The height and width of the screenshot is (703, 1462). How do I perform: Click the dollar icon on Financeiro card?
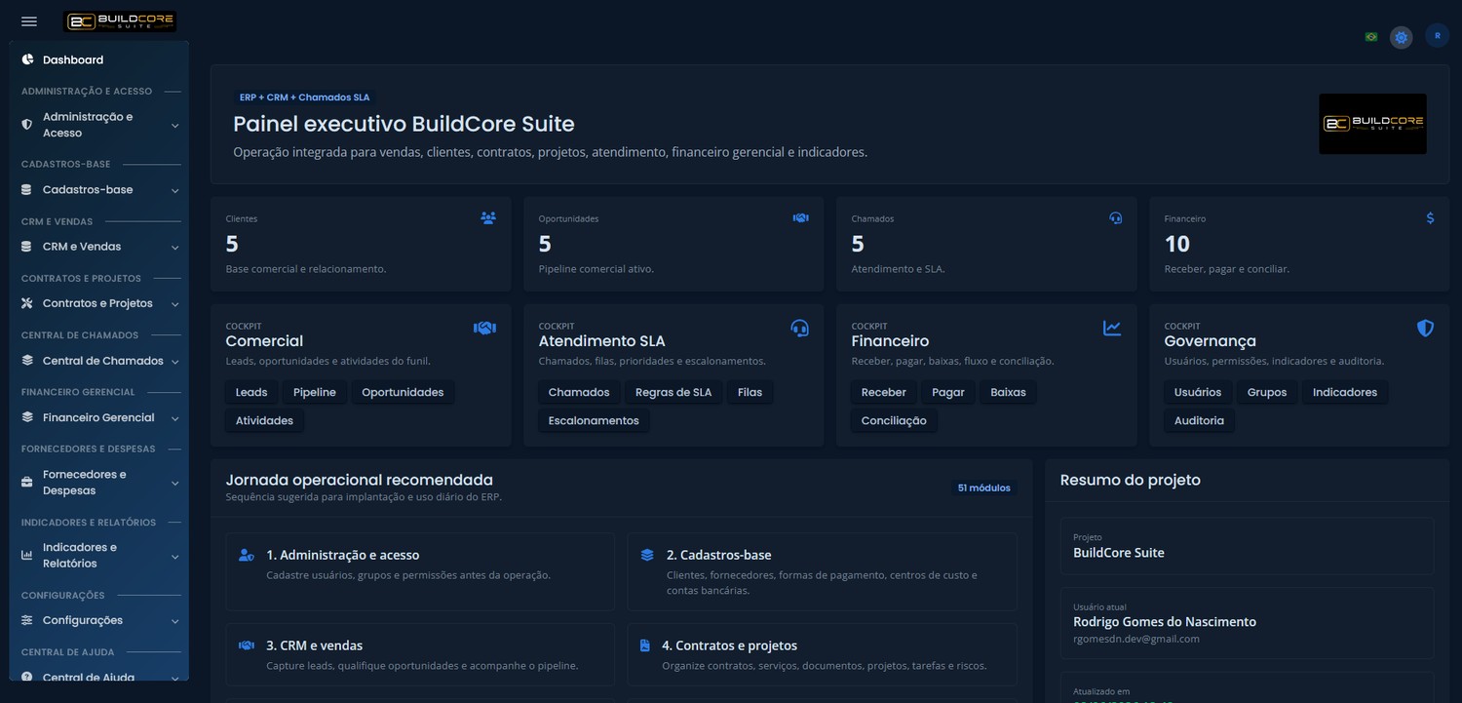point(1430,218)
